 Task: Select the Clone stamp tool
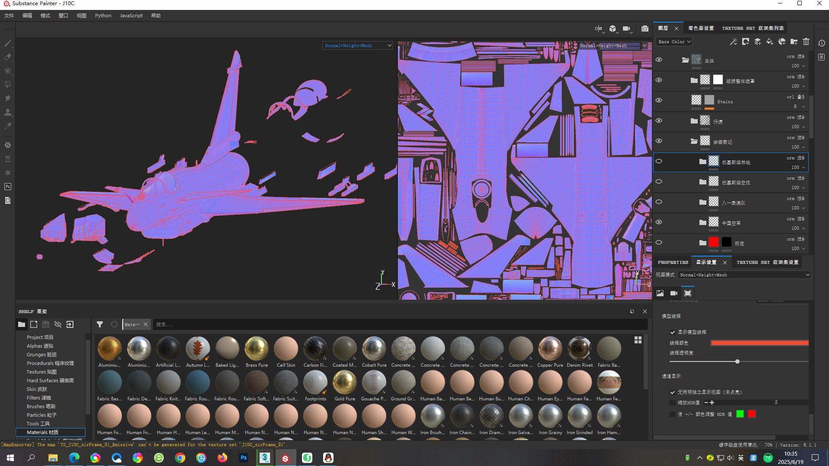8,112
